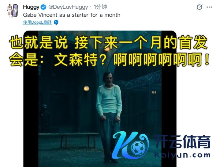Translate the post via 使用DeepL翻译 link
216x167 pixels.
coord(37,22)
